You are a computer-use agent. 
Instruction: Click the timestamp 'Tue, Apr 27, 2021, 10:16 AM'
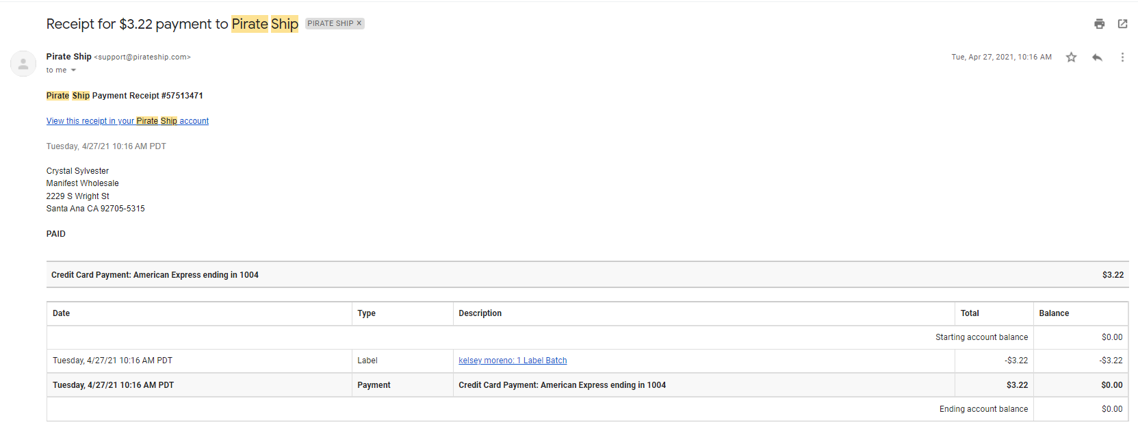pyautogui.click(x=1001, y=57)
